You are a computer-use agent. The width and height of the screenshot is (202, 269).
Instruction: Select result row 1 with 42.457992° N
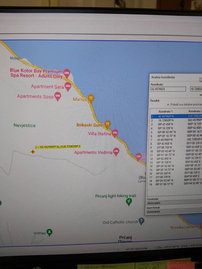click(176, 117)
